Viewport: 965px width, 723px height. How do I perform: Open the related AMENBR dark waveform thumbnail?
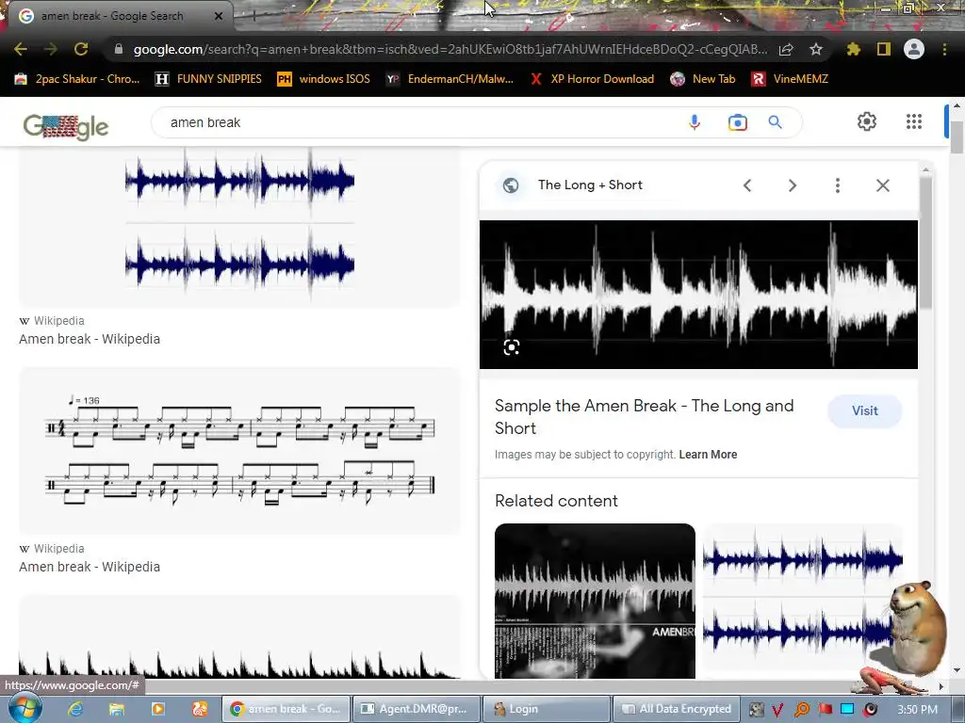coord(595,601)
